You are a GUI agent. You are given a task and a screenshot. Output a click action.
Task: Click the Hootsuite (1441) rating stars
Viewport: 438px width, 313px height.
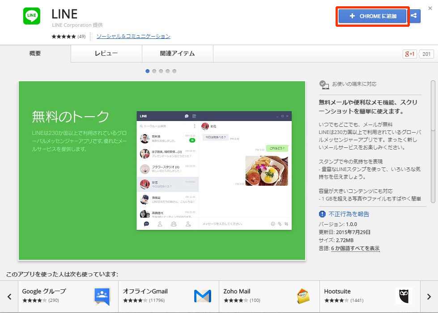[336, 300]
